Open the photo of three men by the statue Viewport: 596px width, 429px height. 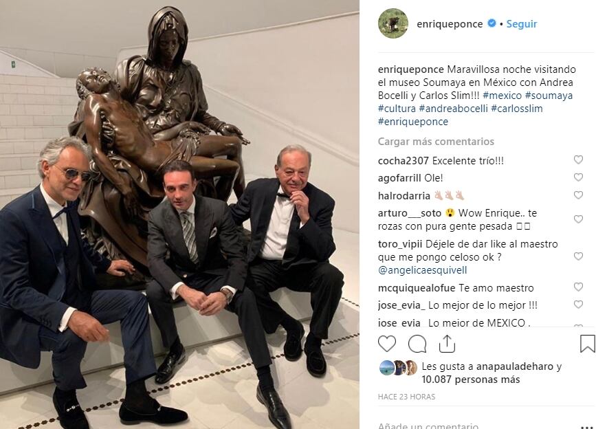(x=179, y=214)
